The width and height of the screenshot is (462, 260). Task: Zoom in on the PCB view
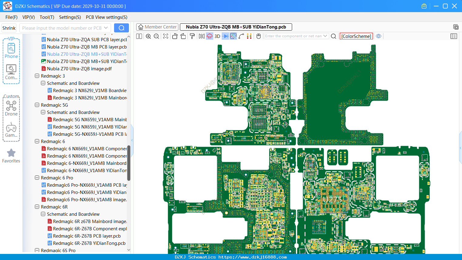(x=148, y=36)
